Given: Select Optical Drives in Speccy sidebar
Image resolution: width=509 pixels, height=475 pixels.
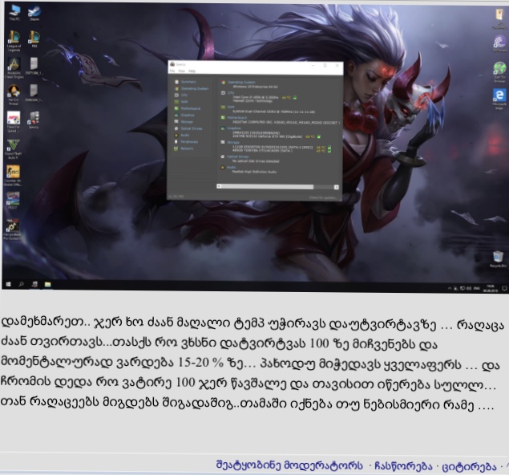Looking at the screenshot, I should [188, 128].
